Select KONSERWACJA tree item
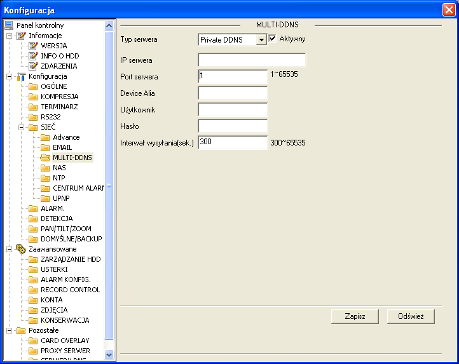This screenshot has width=459, height=364. tap(65, 320)
